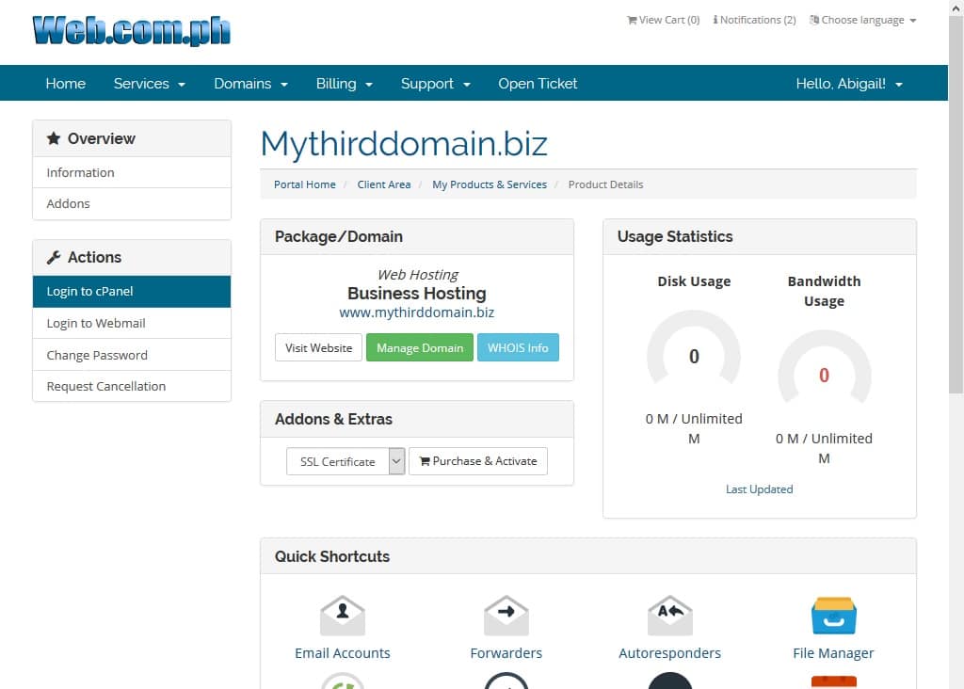Viewport: 964px width, 689px height.
Task: Open the Email Accounts shortcut label
Action: [x=343, y=652]
